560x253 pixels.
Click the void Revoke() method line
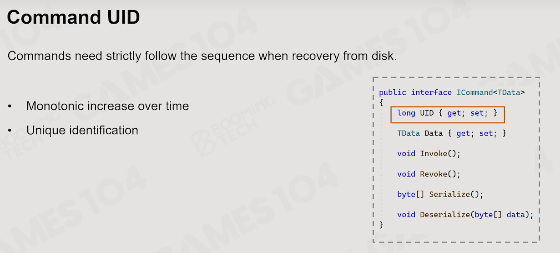click(x=429, y=174)
